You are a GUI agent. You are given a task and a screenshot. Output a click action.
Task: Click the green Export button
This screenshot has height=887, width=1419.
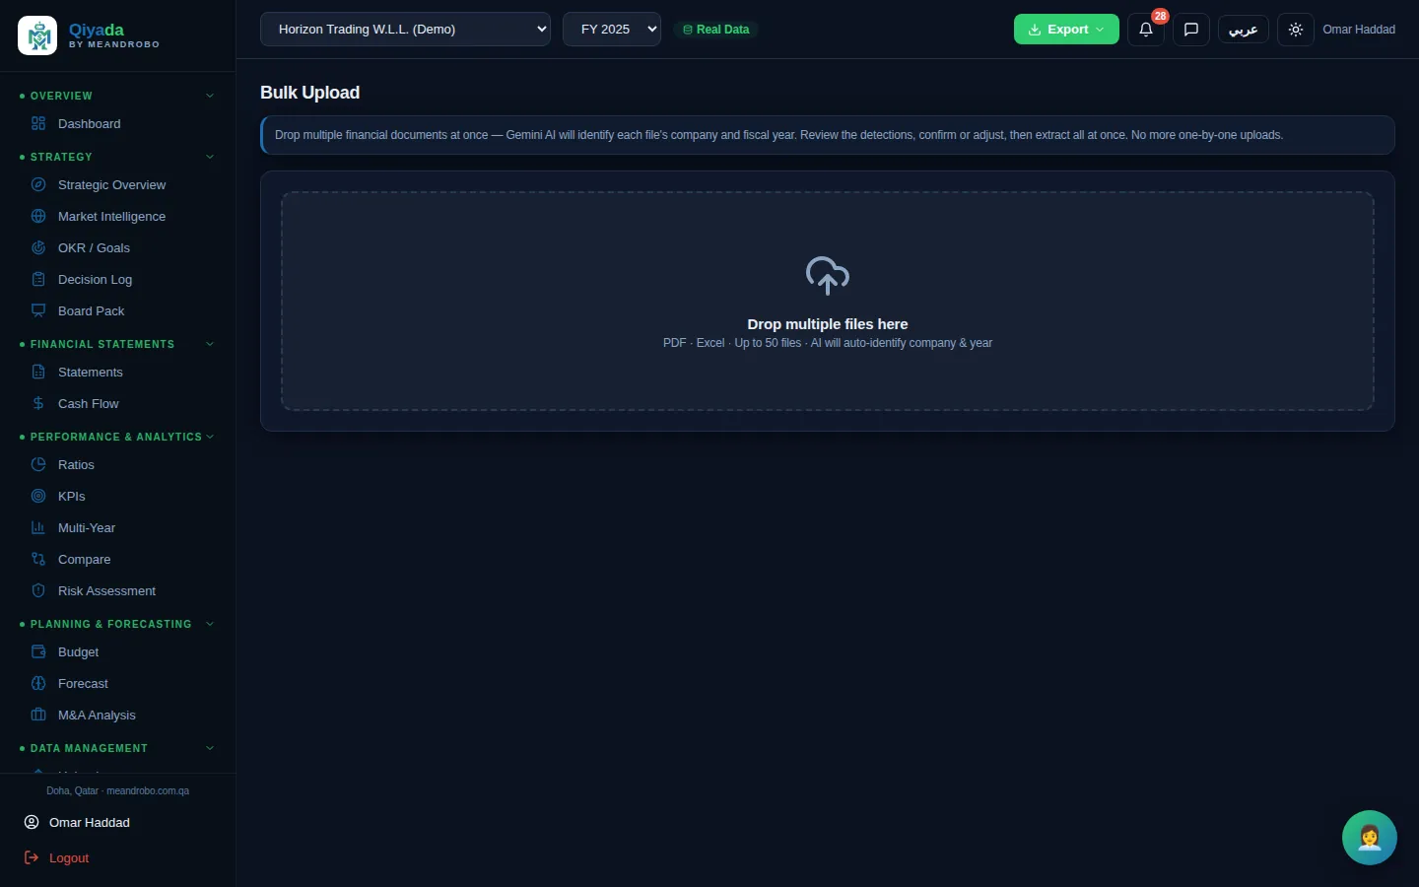[x=1066, y=30]
